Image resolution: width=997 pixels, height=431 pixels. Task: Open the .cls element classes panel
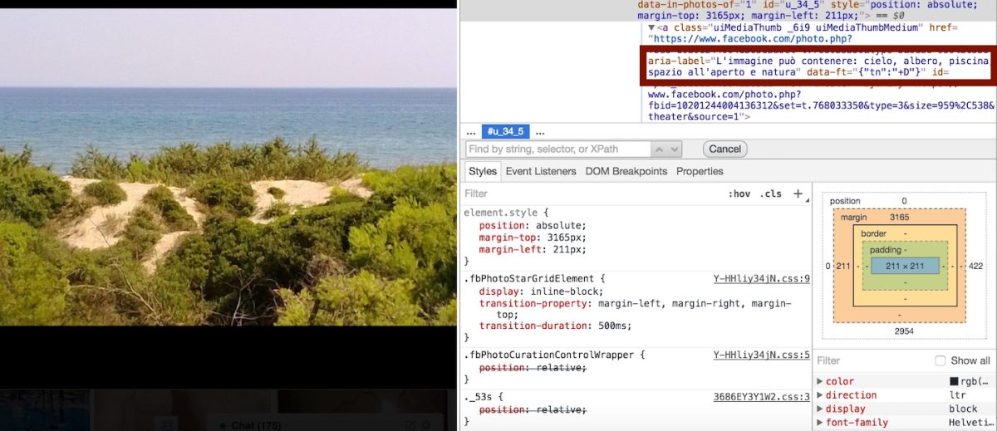[x=770, y=193]
